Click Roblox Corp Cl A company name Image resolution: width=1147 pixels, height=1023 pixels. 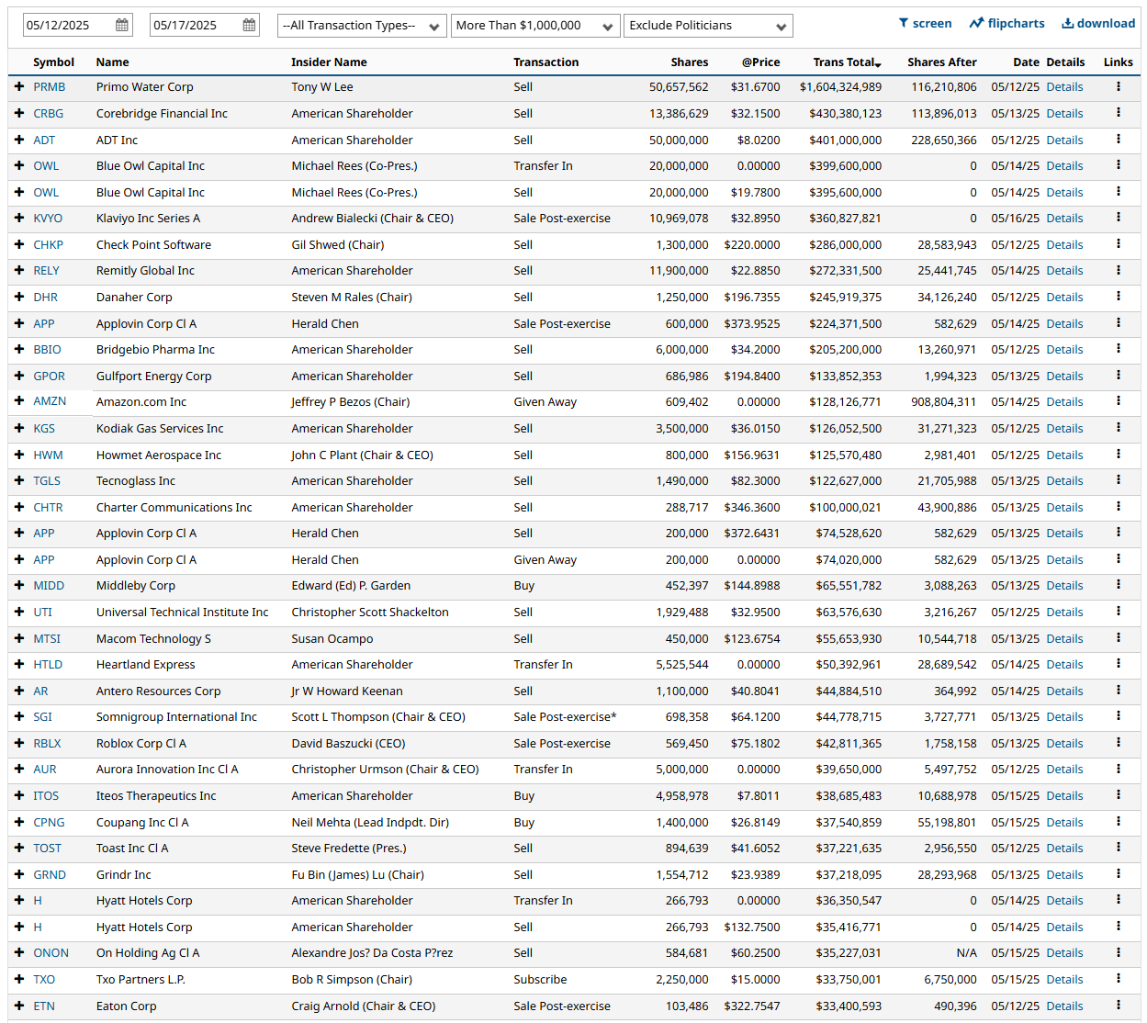tap(141, 744)
